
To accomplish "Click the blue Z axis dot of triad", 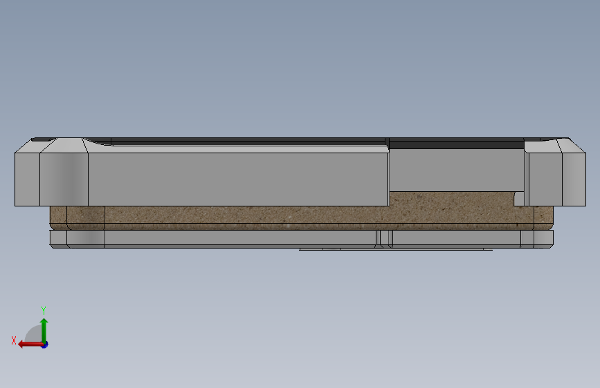I will click(45, 345).
